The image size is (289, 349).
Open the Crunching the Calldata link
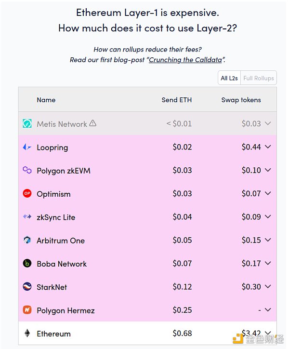click(186, 60)
